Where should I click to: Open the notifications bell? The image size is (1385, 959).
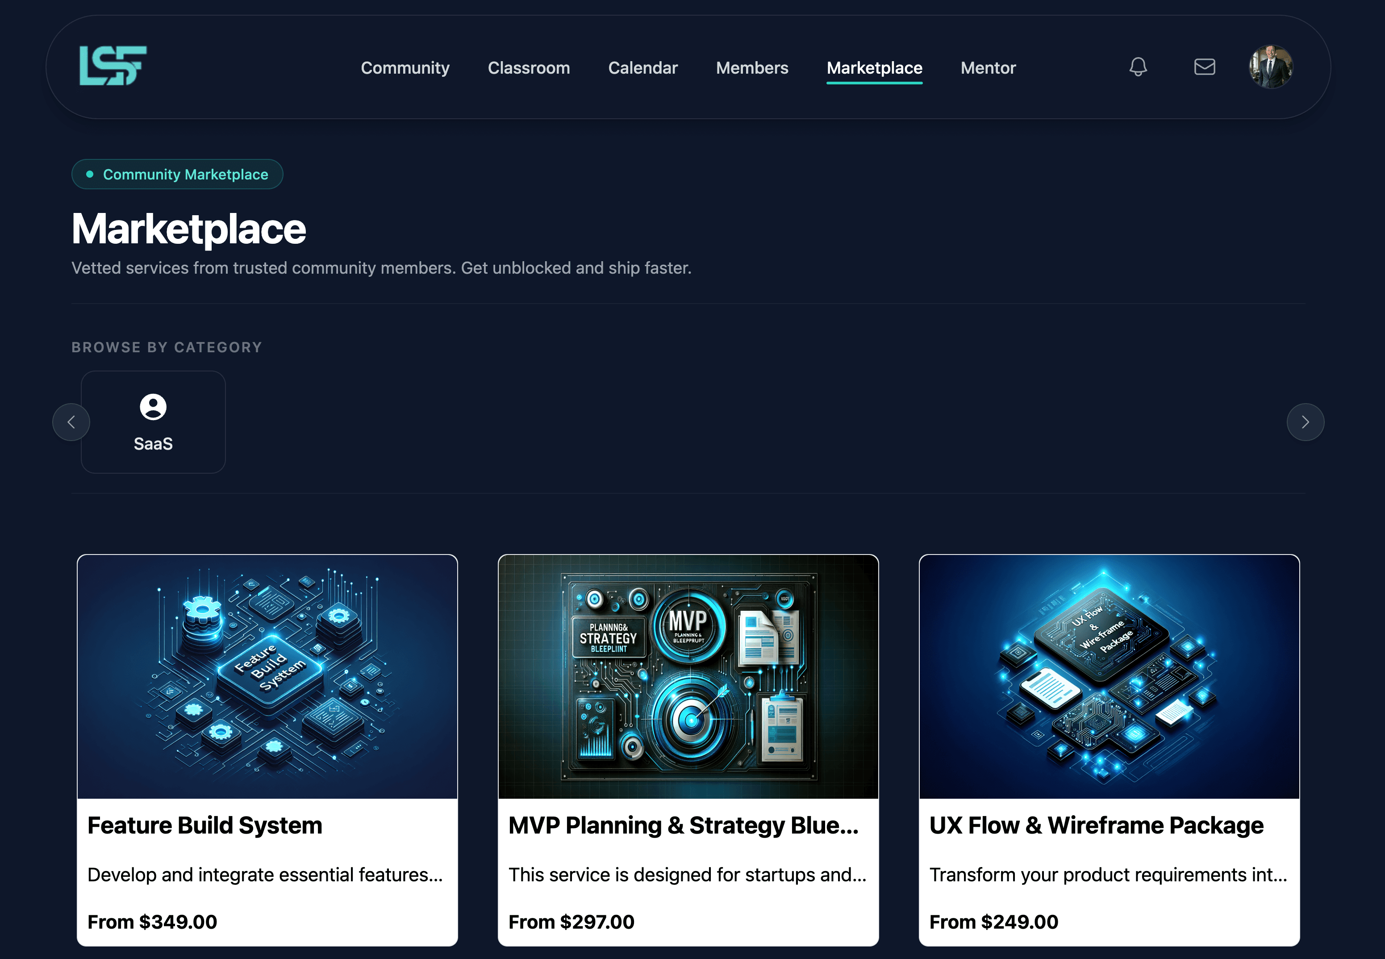[1138, 67]
